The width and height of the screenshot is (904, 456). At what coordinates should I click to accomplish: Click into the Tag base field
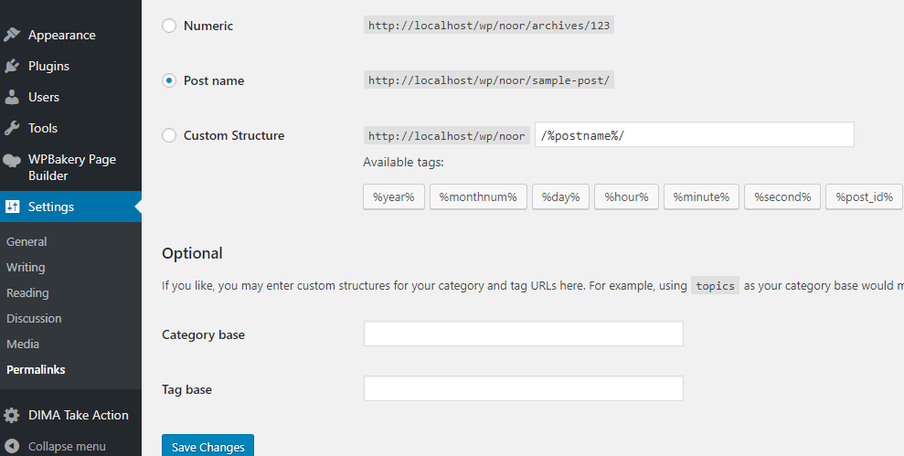pyautogui.click(x=524, y=388)
